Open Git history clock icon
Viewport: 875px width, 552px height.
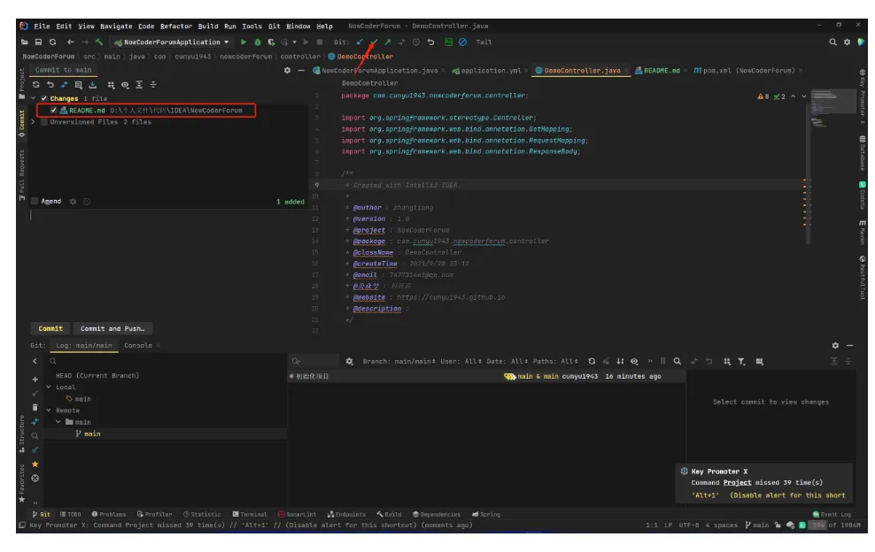click(x=416, y=42)
